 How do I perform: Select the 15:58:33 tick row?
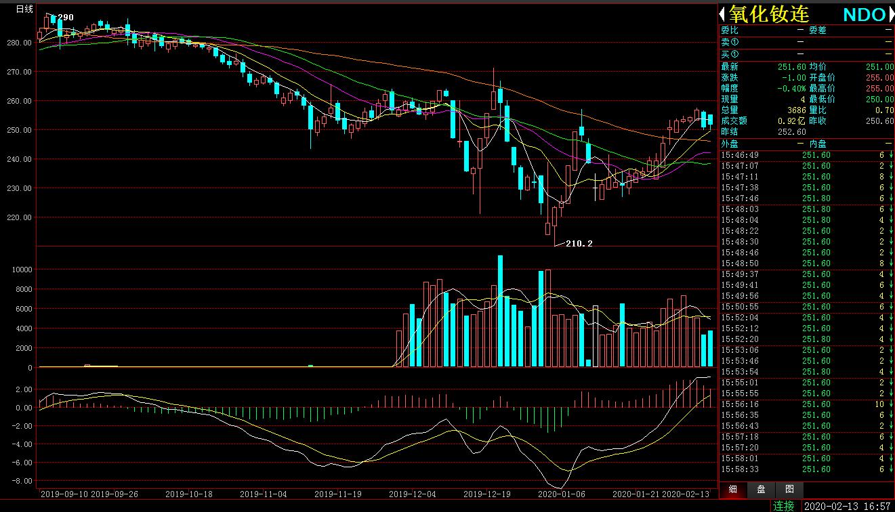[806, 469]
